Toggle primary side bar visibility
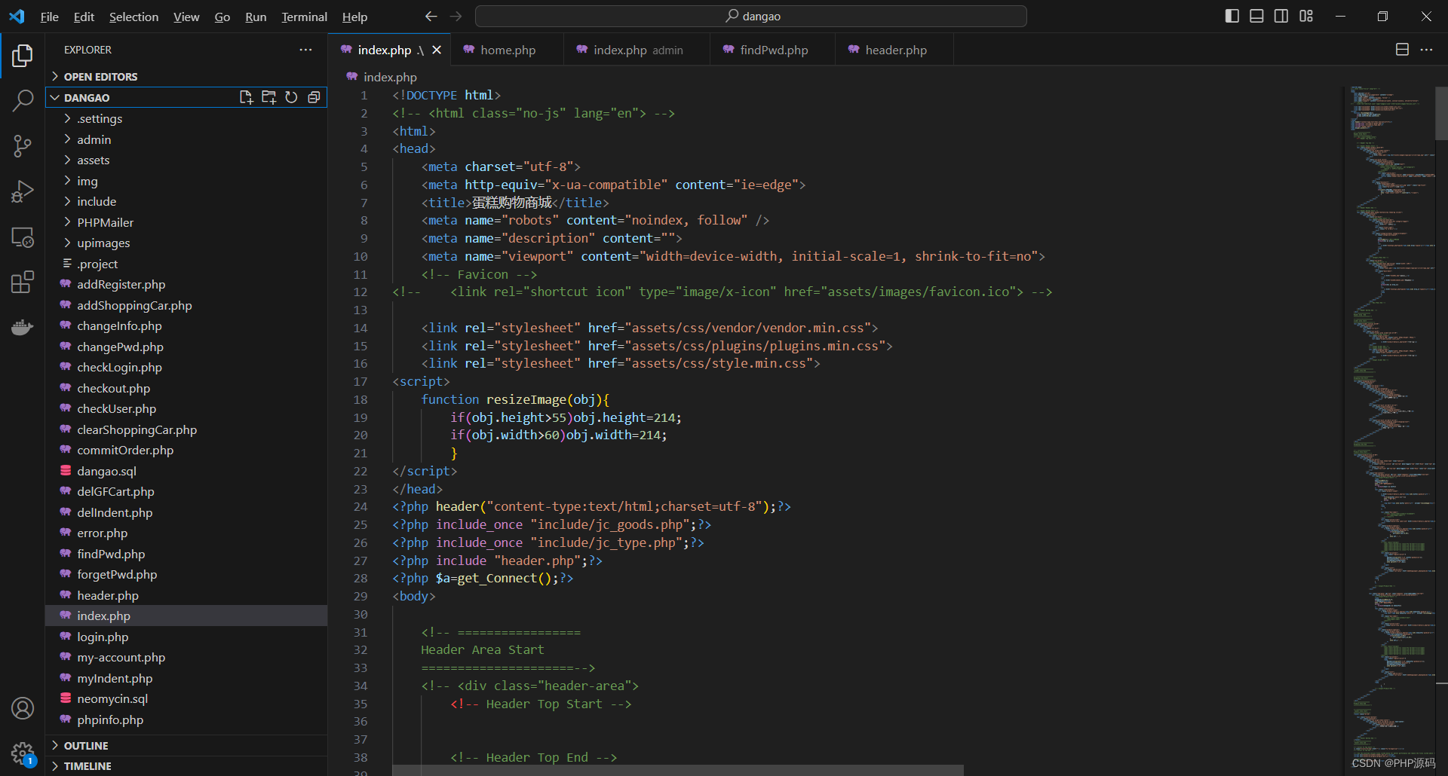The height and width of the screenshot is (776, 1448). pyautogui.click(x=1232, y=16)
